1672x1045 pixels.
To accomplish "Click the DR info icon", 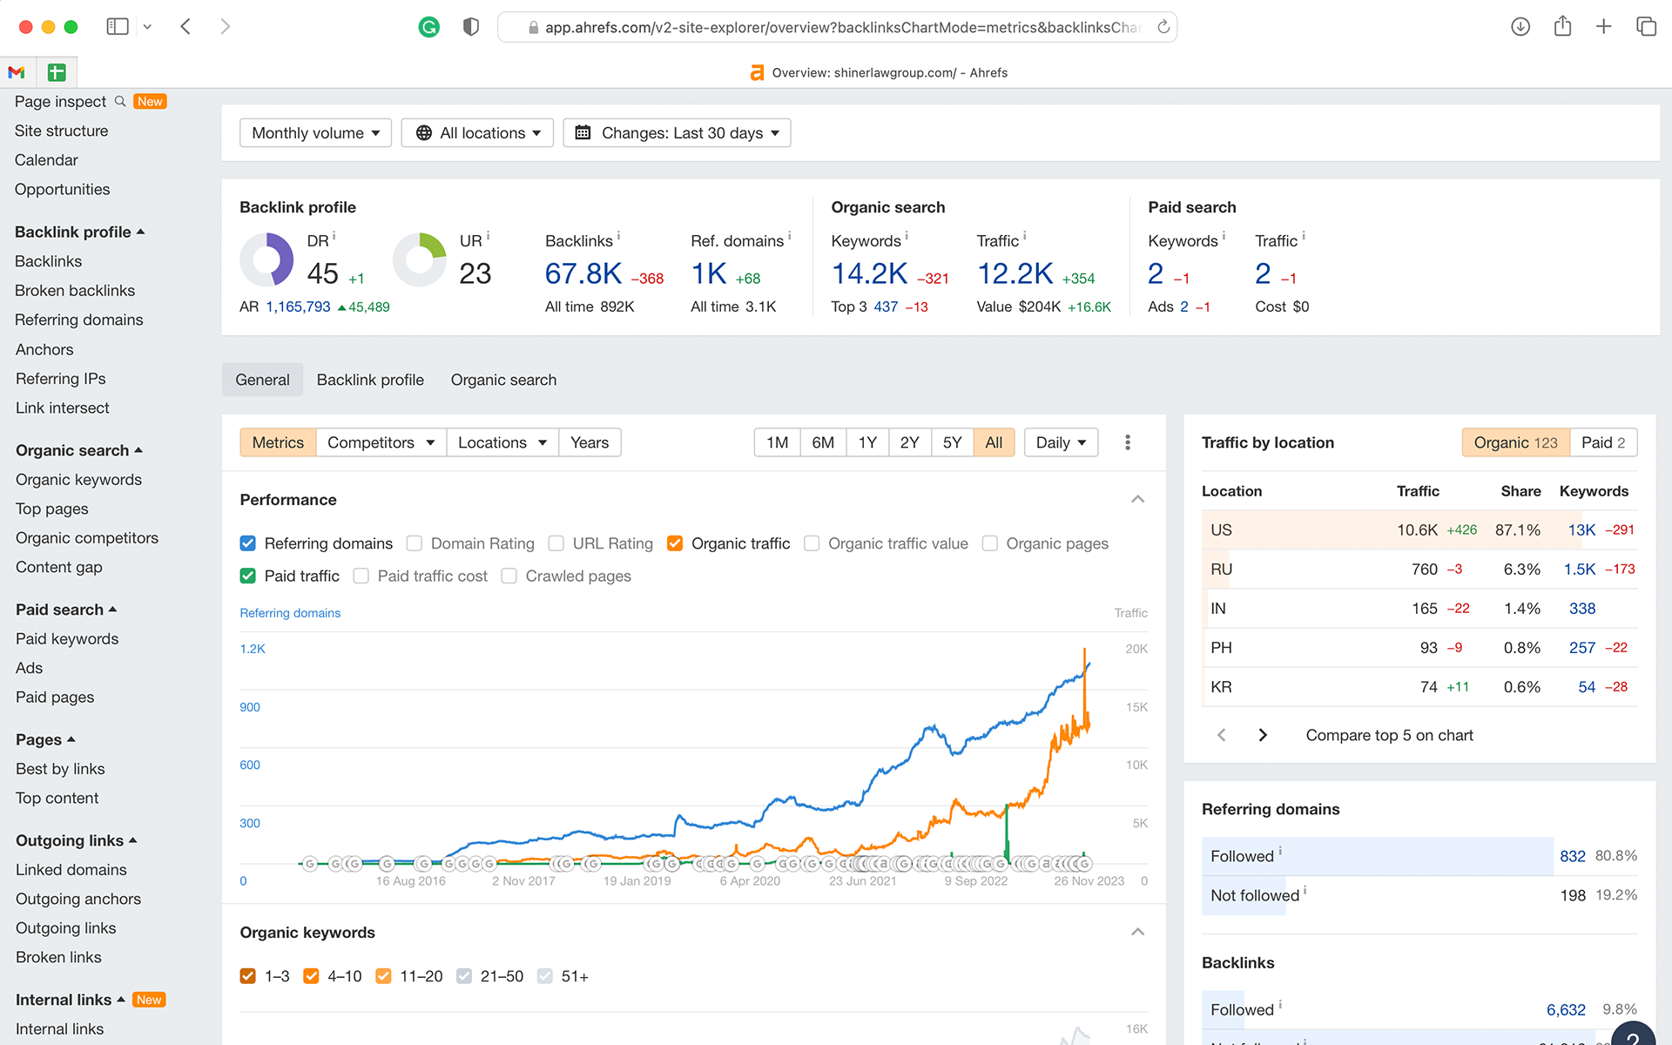I will (x=334, y=236).
